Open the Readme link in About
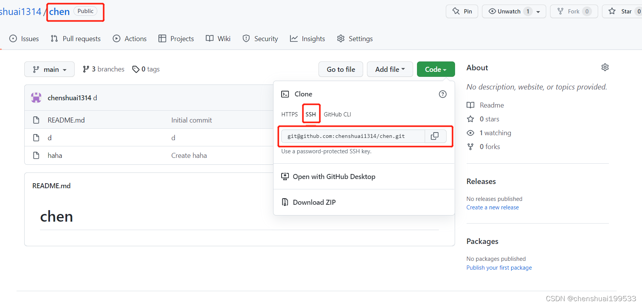Image resolution: width=642 pixels, height=305 pixels. [492, 105]
